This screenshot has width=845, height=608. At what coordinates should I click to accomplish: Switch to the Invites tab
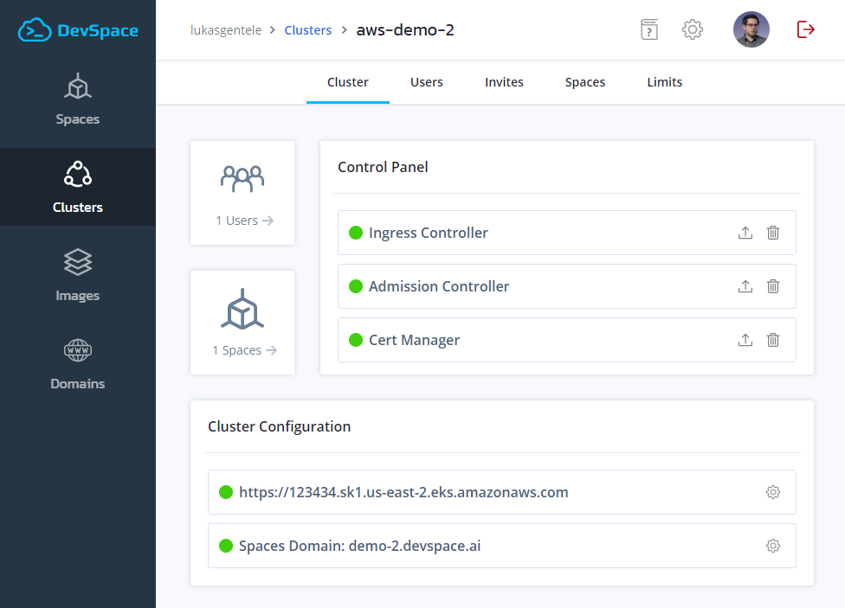(504, 82)
